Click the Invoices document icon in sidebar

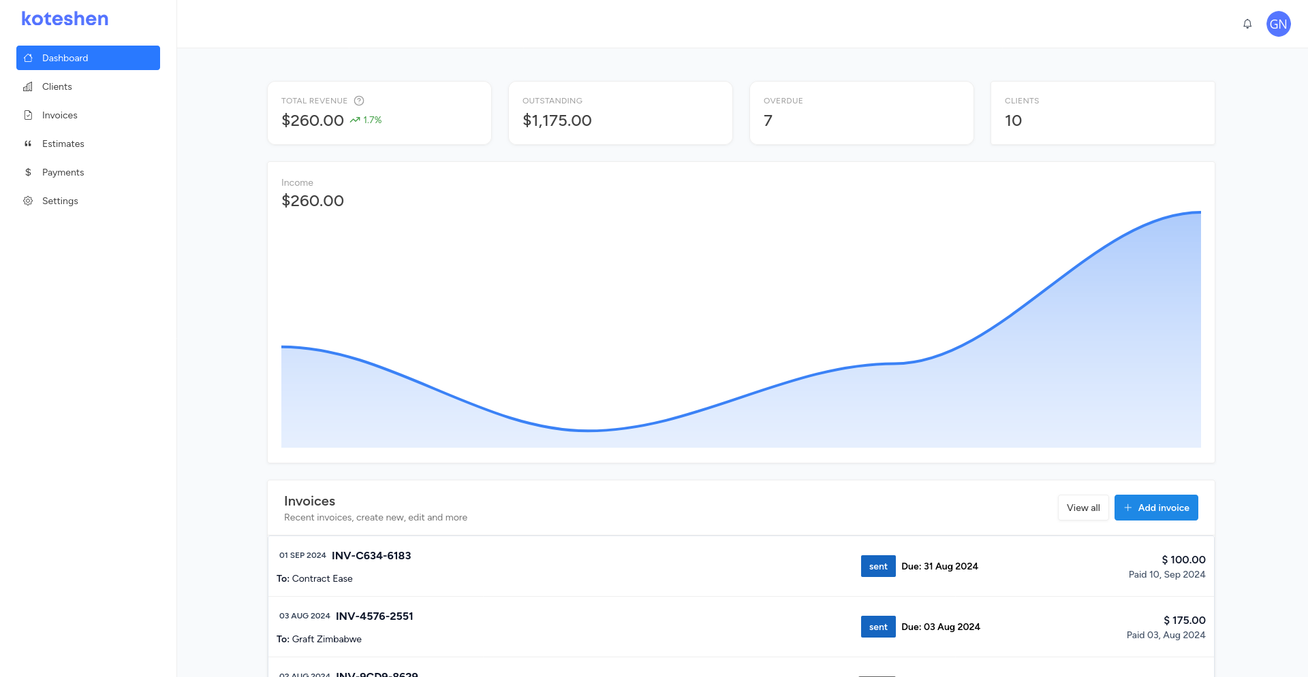pyautogui.click(x=28, y=115)
